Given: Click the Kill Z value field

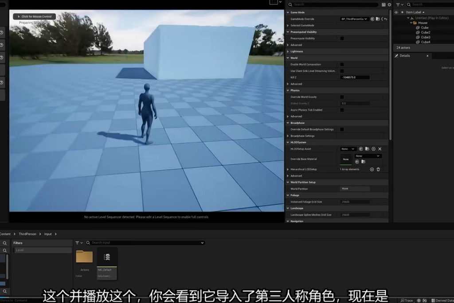Looking at the screenshot, I should 355,78.
